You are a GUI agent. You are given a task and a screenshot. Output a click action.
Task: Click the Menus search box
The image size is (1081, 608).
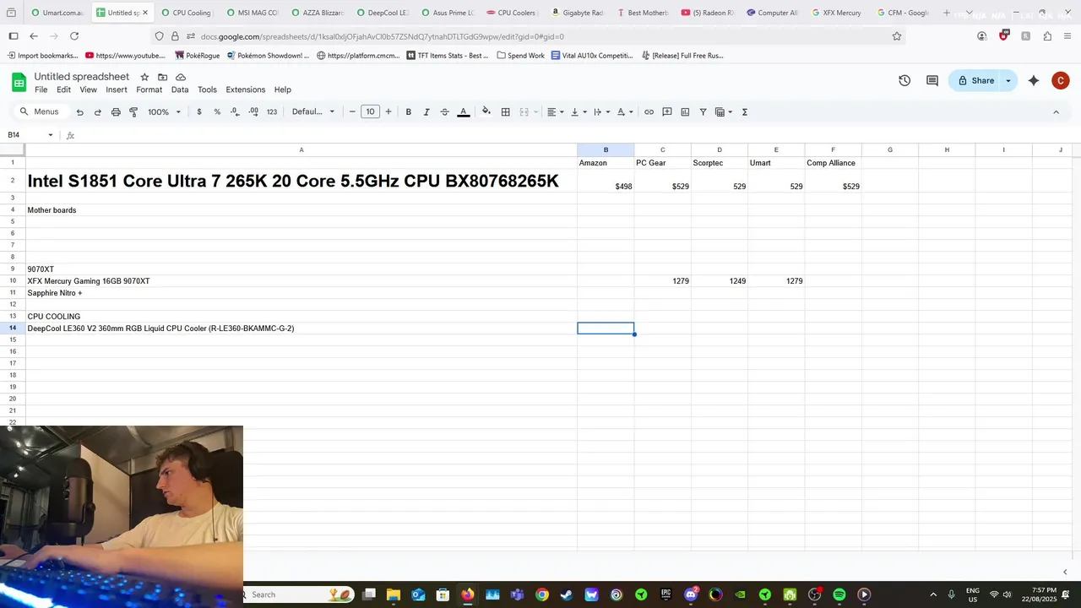pos(40,112)
